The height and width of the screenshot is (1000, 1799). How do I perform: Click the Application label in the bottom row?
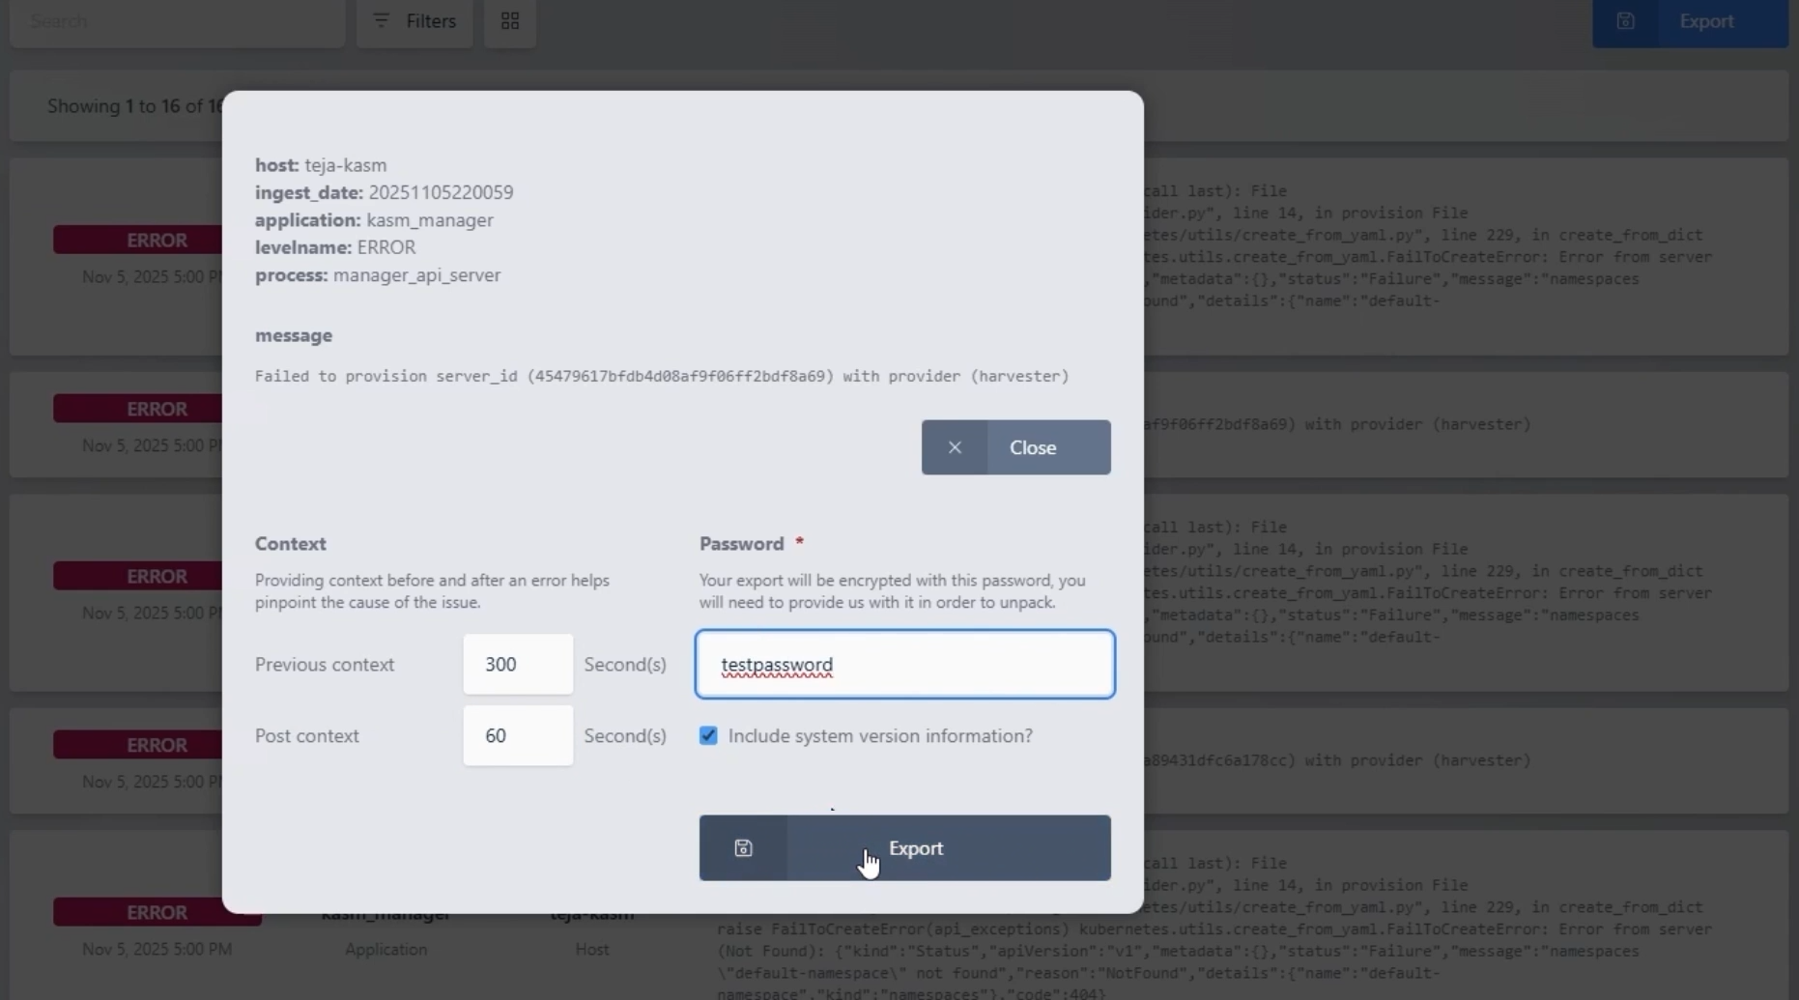385,950
